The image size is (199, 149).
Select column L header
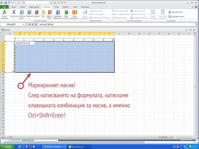coord(119,34)
